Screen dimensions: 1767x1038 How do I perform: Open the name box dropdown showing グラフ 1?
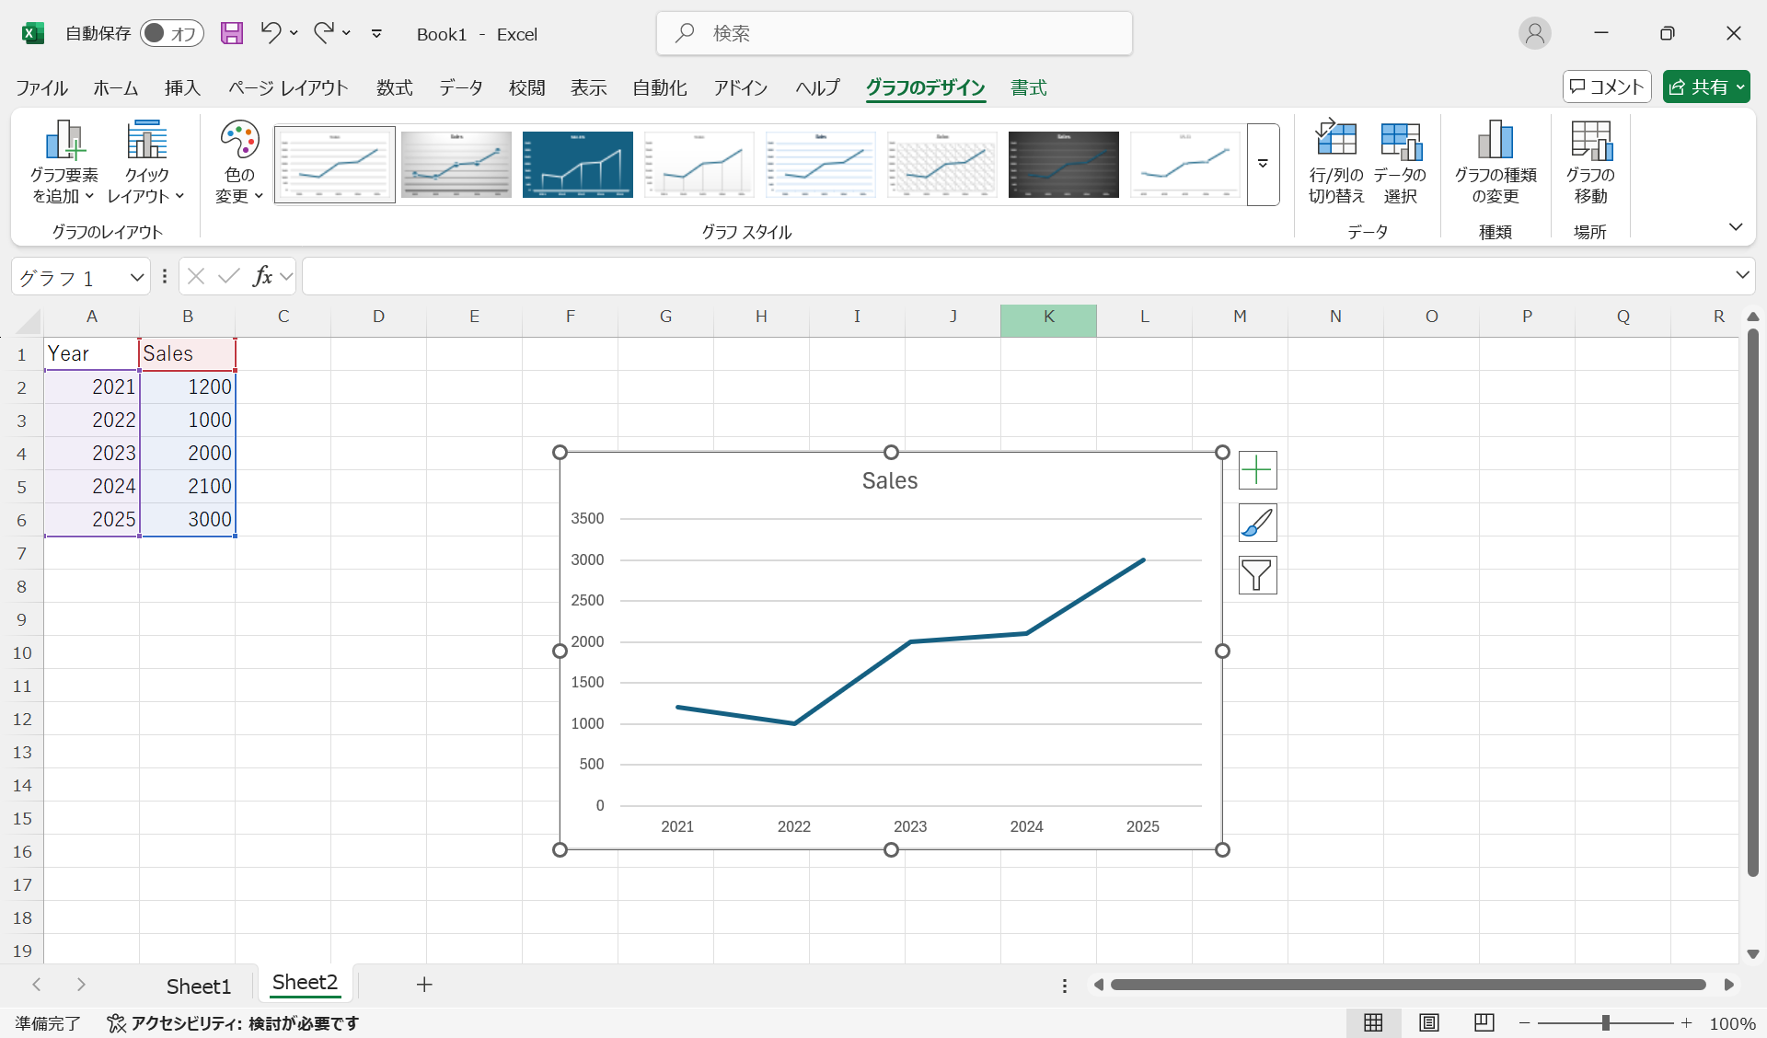135,276
